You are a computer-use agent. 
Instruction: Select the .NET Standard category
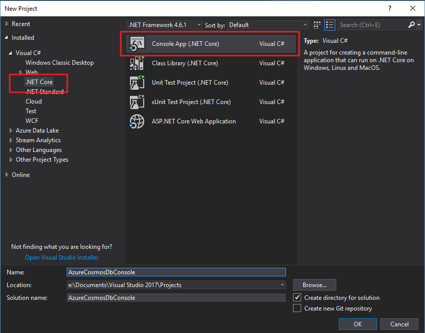44,92
